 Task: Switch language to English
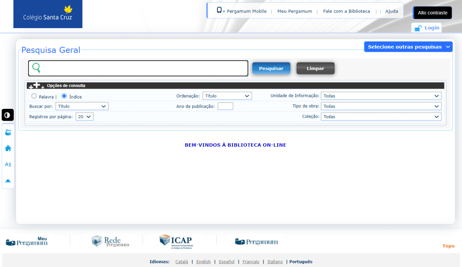pos(203,262)
